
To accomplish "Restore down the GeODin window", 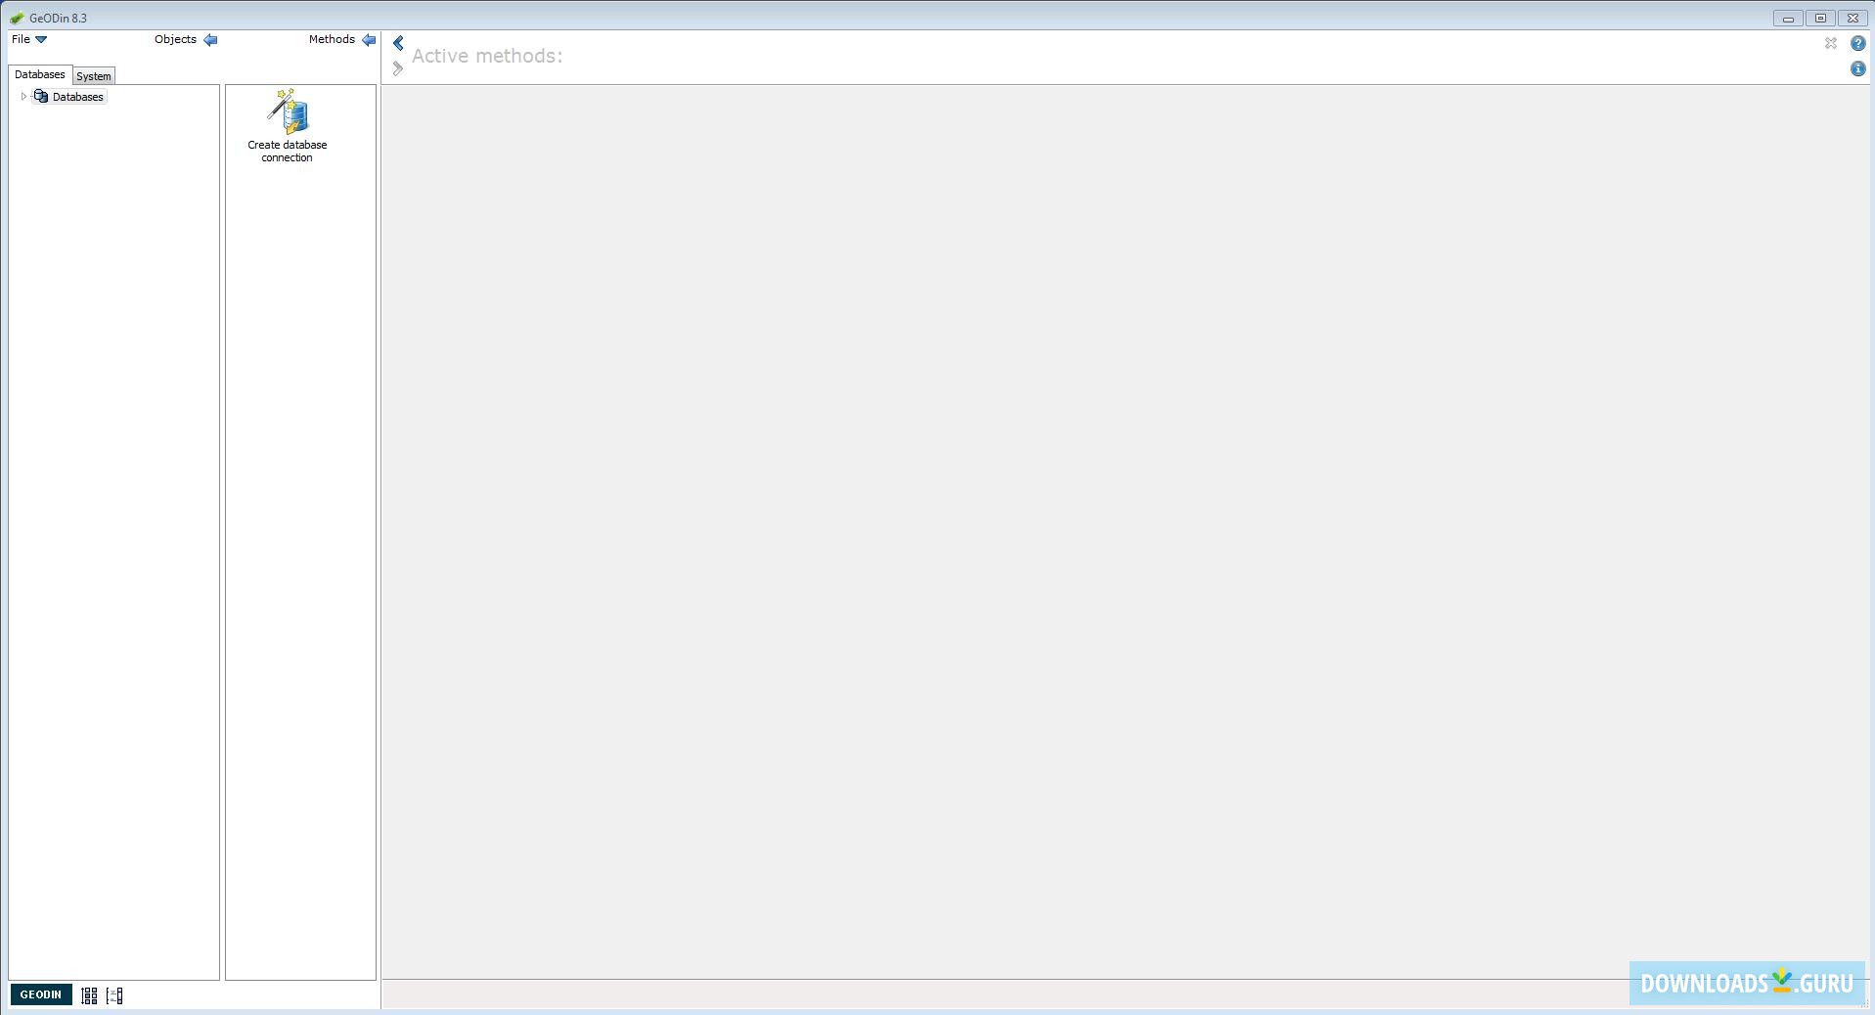I will [1820, 18].
